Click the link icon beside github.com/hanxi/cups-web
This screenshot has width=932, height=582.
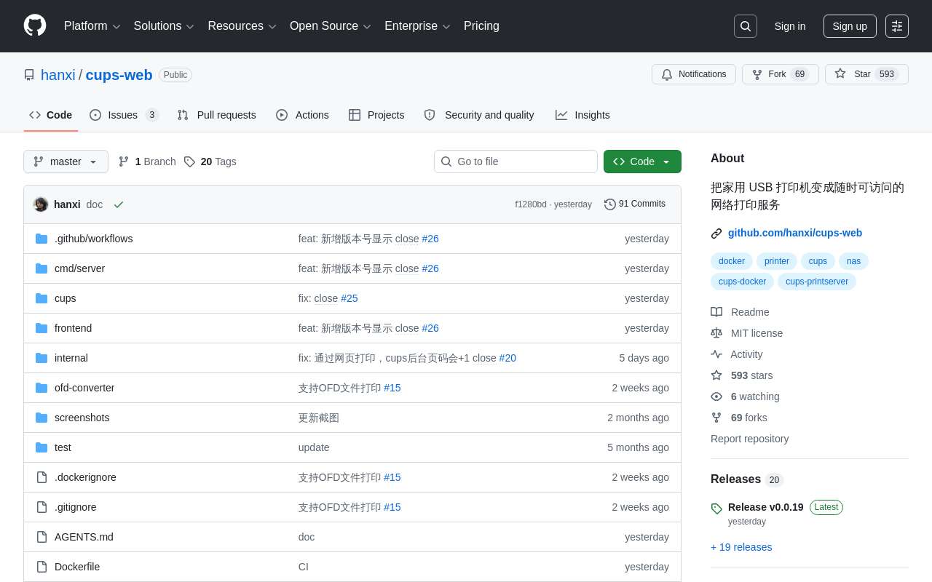click(x=716, y=234)
